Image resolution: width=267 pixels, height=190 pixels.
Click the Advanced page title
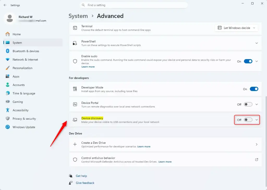coord(110,16)
